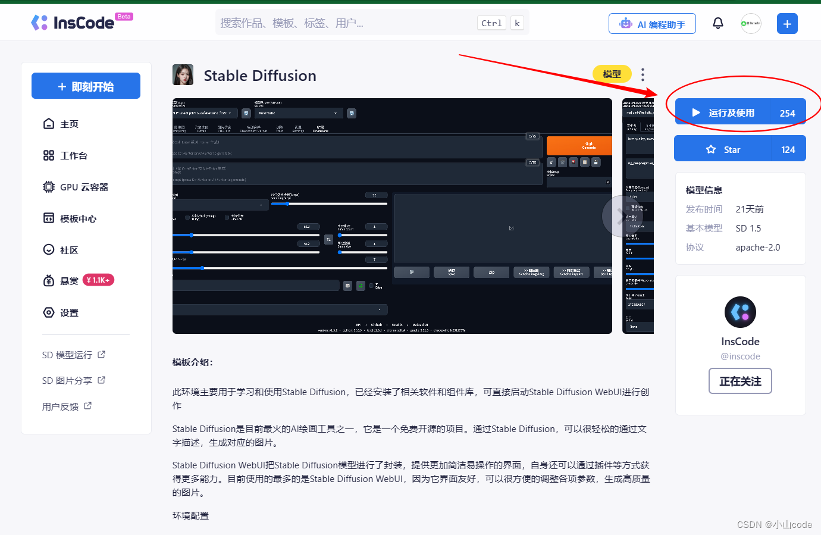Click the 运行及使用 run button

point(740,112)
